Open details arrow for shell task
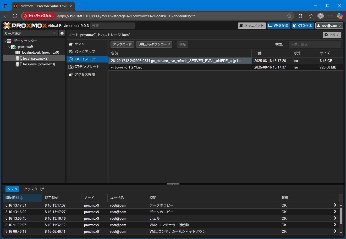 [x=335, y=218]
